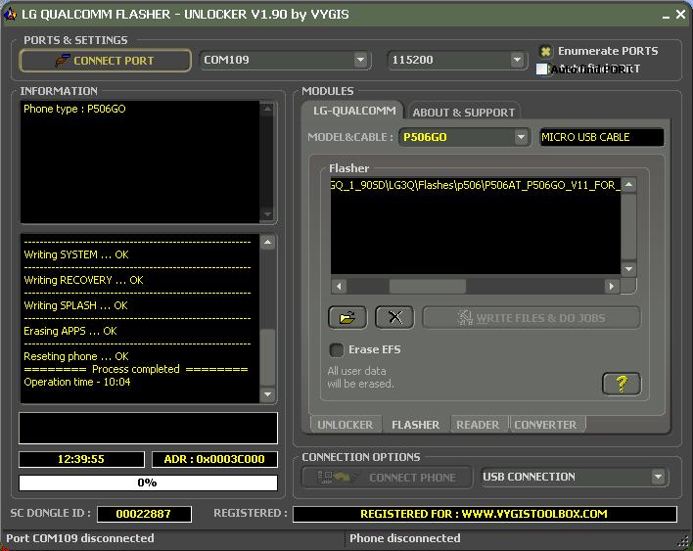
Task: Toggle the Auto find PORT checkbox
Action: 542,69
